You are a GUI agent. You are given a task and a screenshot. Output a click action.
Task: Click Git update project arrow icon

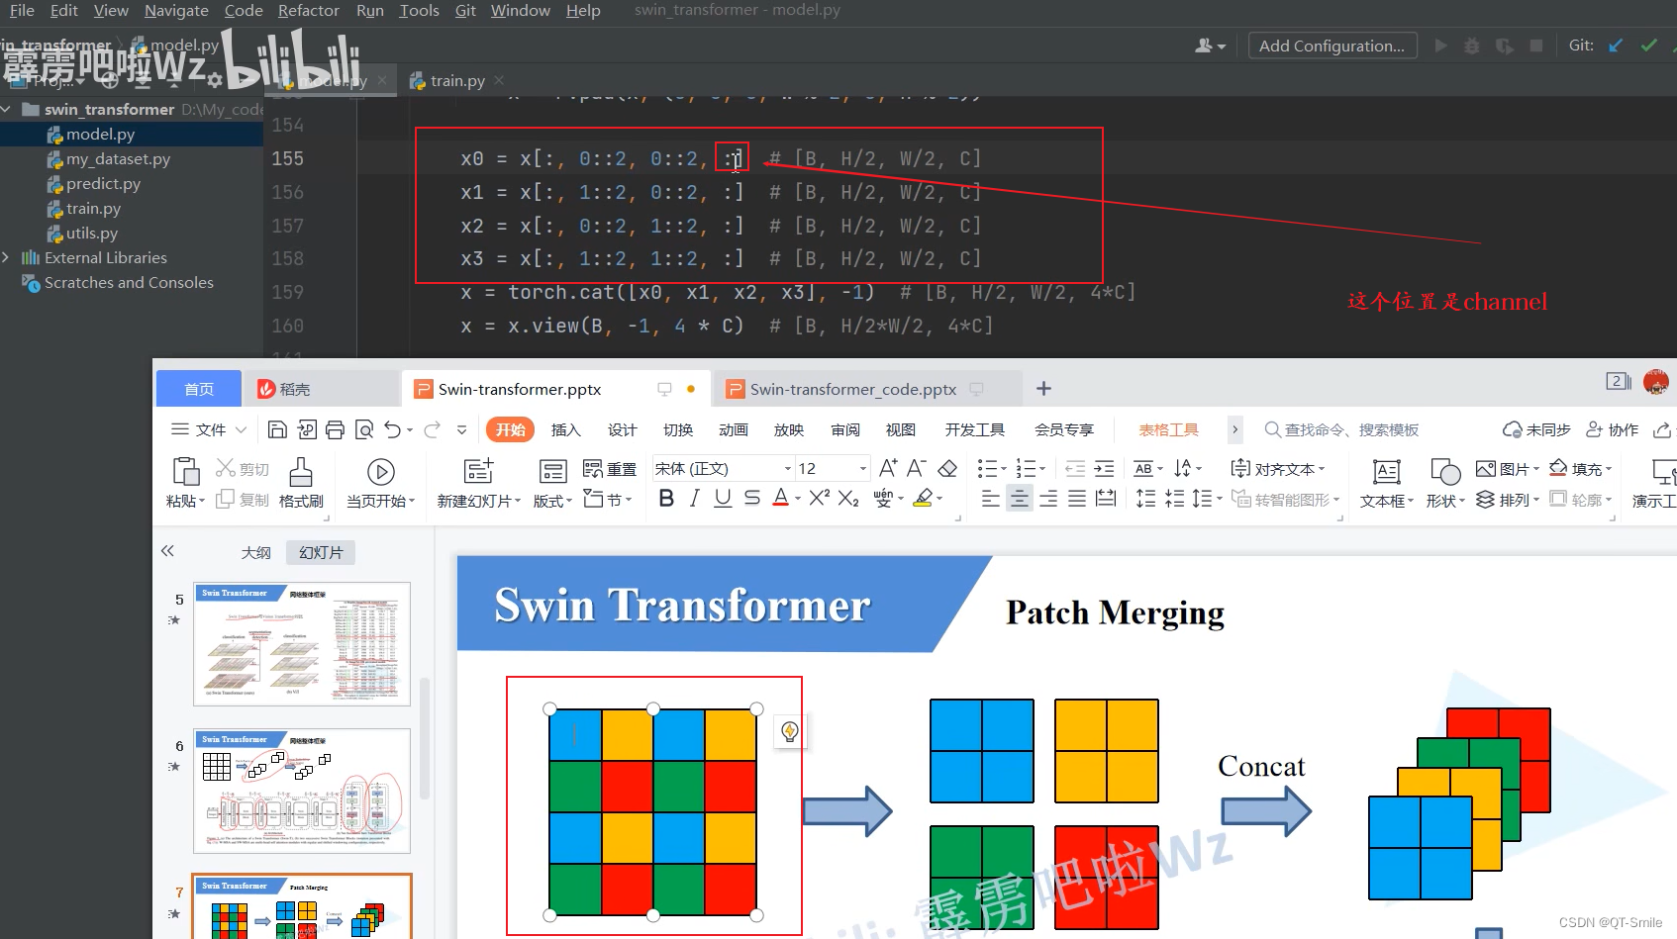(1616, 46)
